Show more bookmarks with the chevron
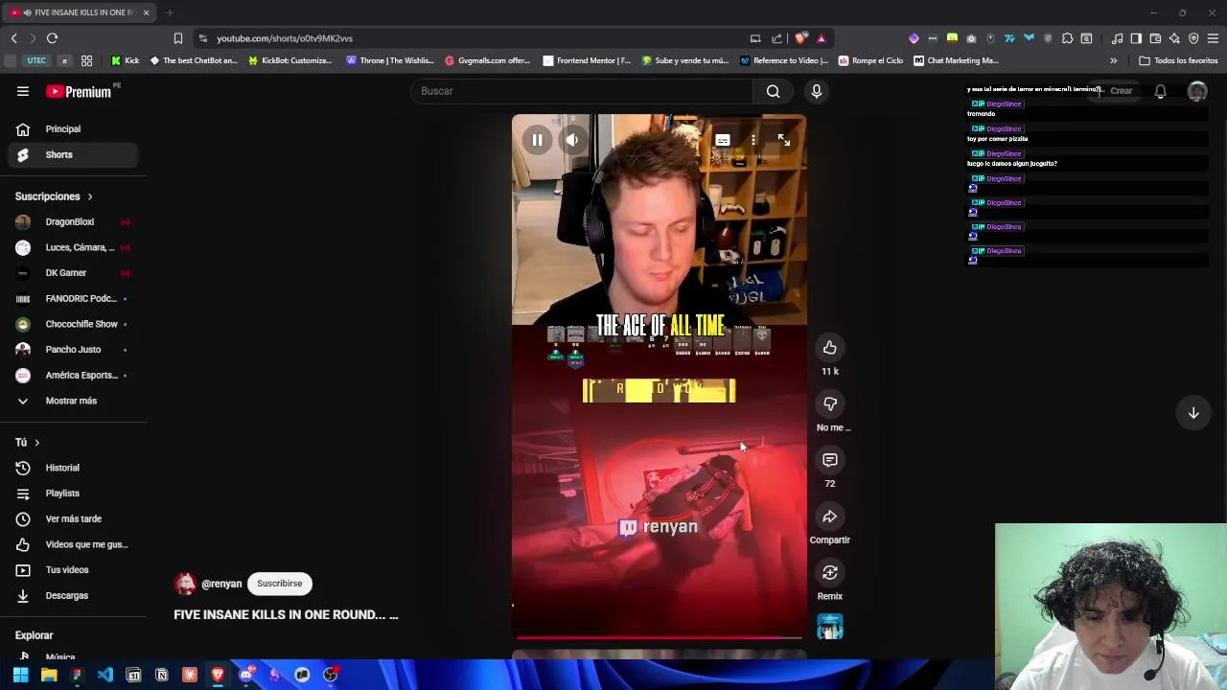This screenshot has height=690, width=1227. tap(1113, 60)
